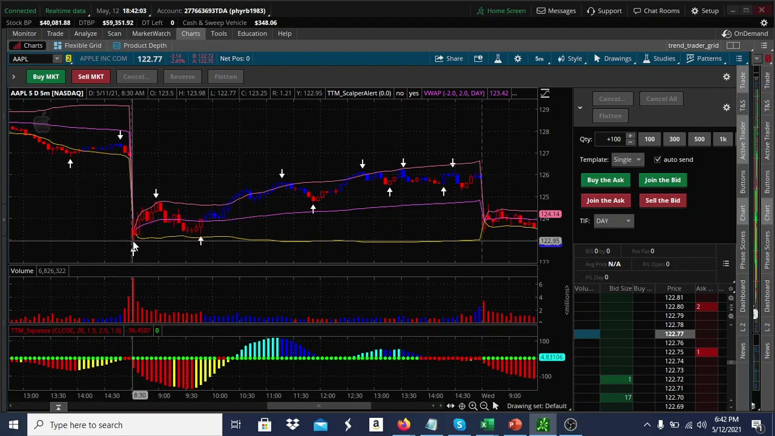Open the position summary list menu icon
The width and height of the screenshot is (775, 436).
click(726, 264)
